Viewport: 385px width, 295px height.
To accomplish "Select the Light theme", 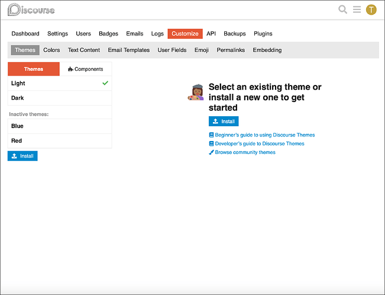I will 60,83.
